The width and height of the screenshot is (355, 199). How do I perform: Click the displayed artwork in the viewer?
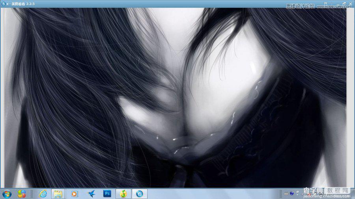point(175,98)
